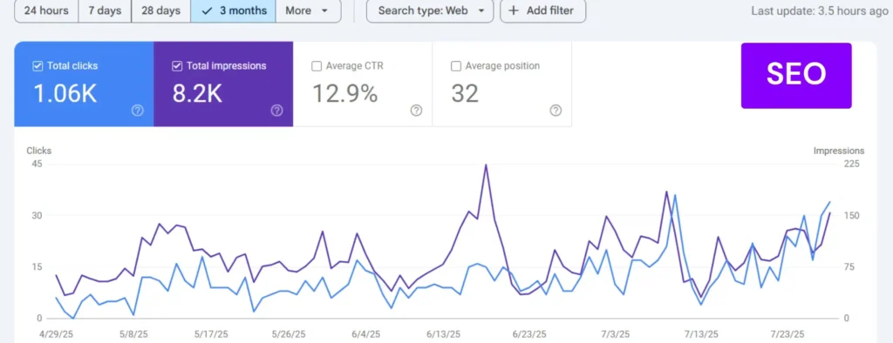Select the 28 days date range
This screenshot has width=893, height=343.
161,10
